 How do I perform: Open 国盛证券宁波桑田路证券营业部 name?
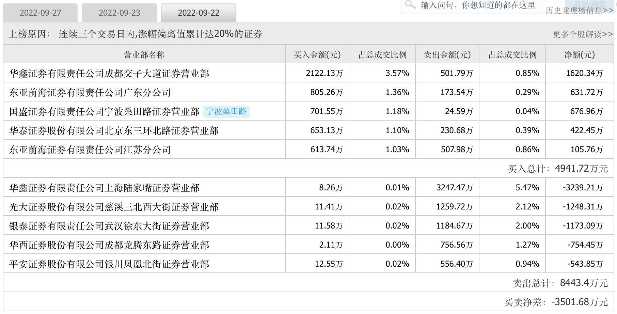coord(105,112)
